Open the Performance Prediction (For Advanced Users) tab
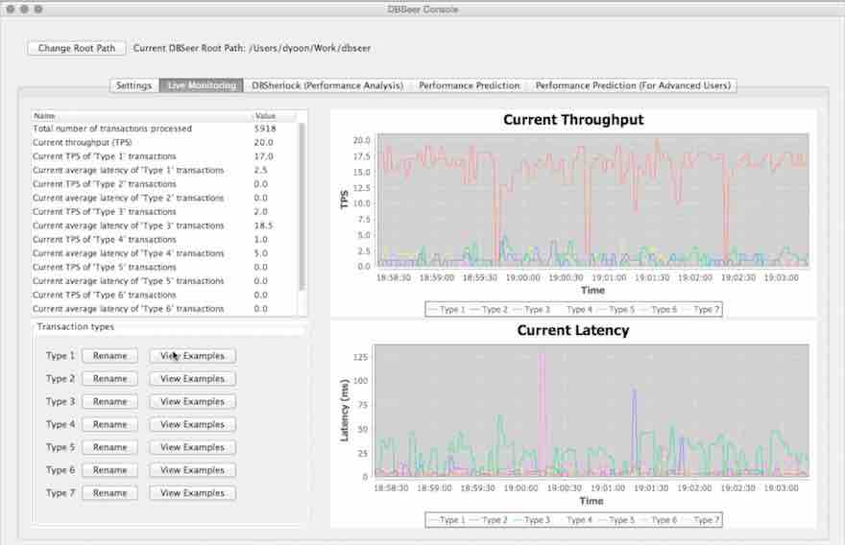Image resolution: width=845 pixels, height=545 pixels. 633,85
